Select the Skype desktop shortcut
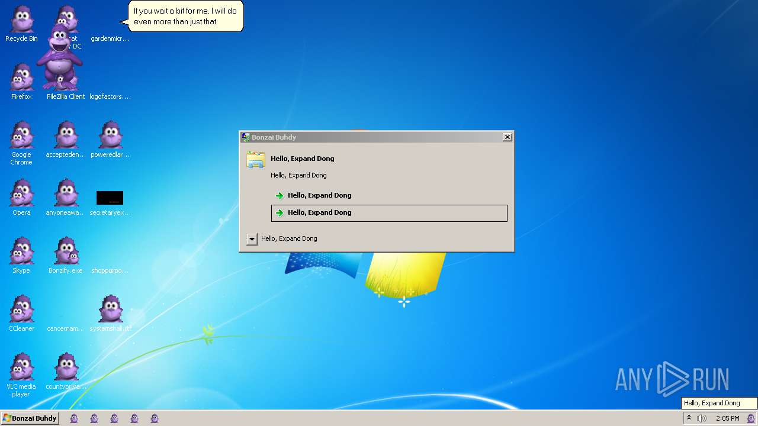Screen dimensions: 758x426 click(21, 255)
